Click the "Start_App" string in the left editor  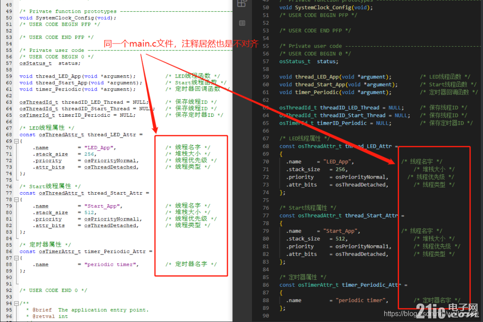[x=102, y=206]
